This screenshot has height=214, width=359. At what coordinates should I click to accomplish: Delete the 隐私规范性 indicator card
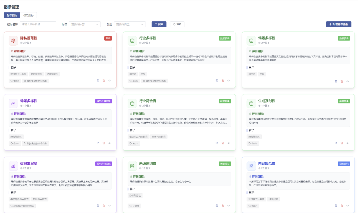coord(104,81)
